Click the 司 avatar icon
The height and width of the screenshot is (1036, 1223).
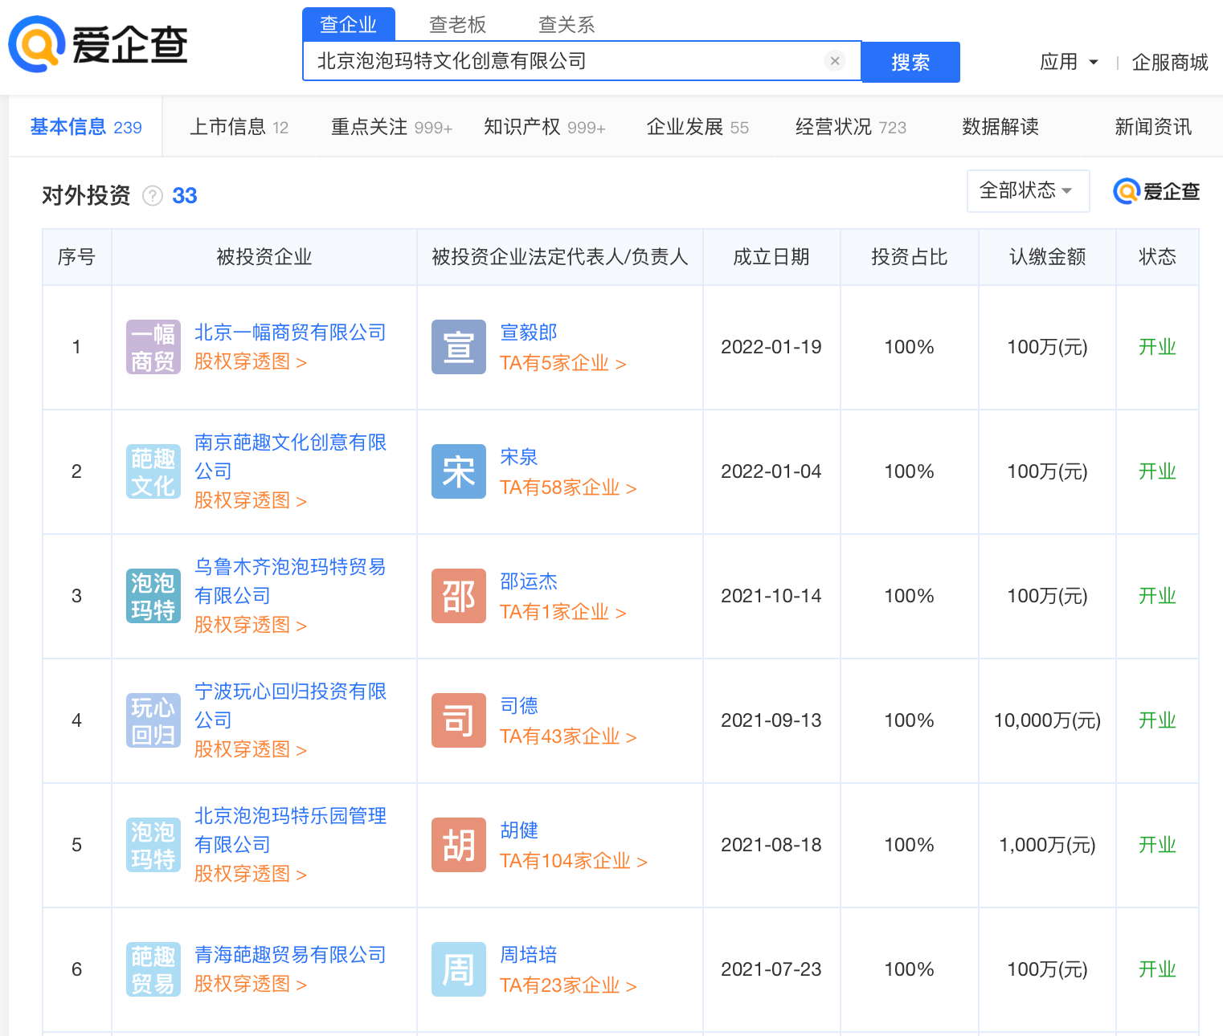pyautogui.click(x=459, y=720)
